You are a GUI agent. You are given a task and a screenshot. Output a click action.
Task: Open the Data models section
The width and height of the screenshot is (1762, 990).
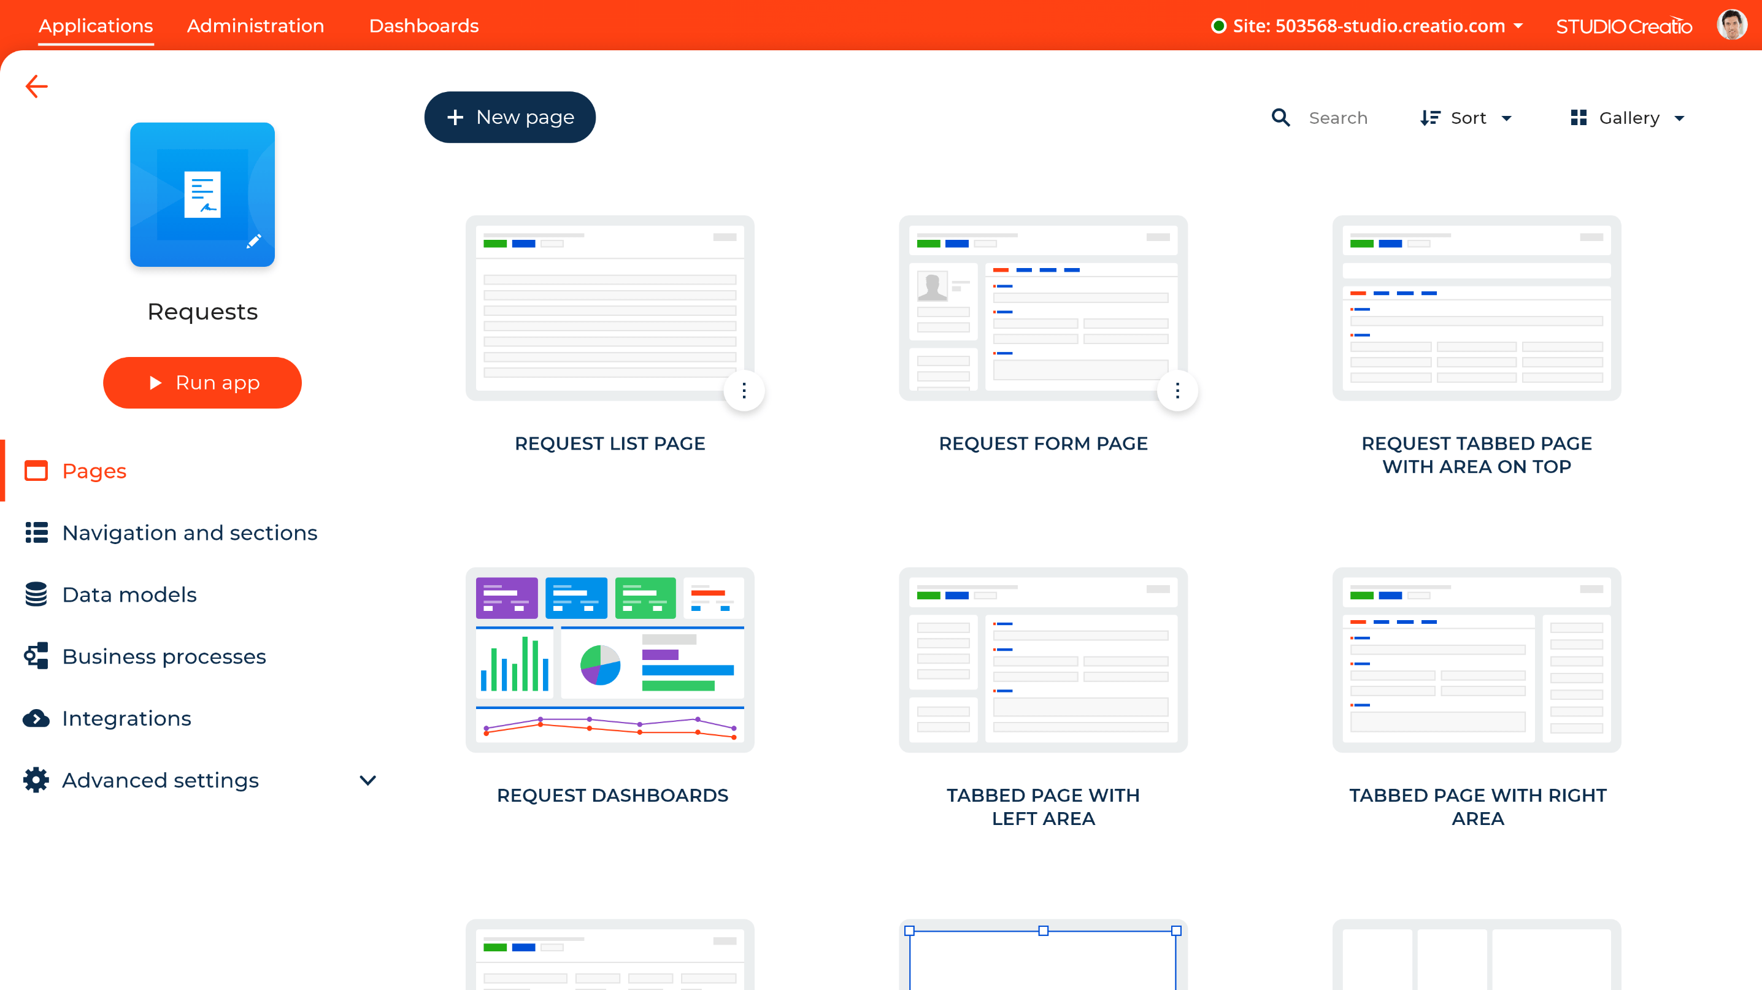[129, 594]
